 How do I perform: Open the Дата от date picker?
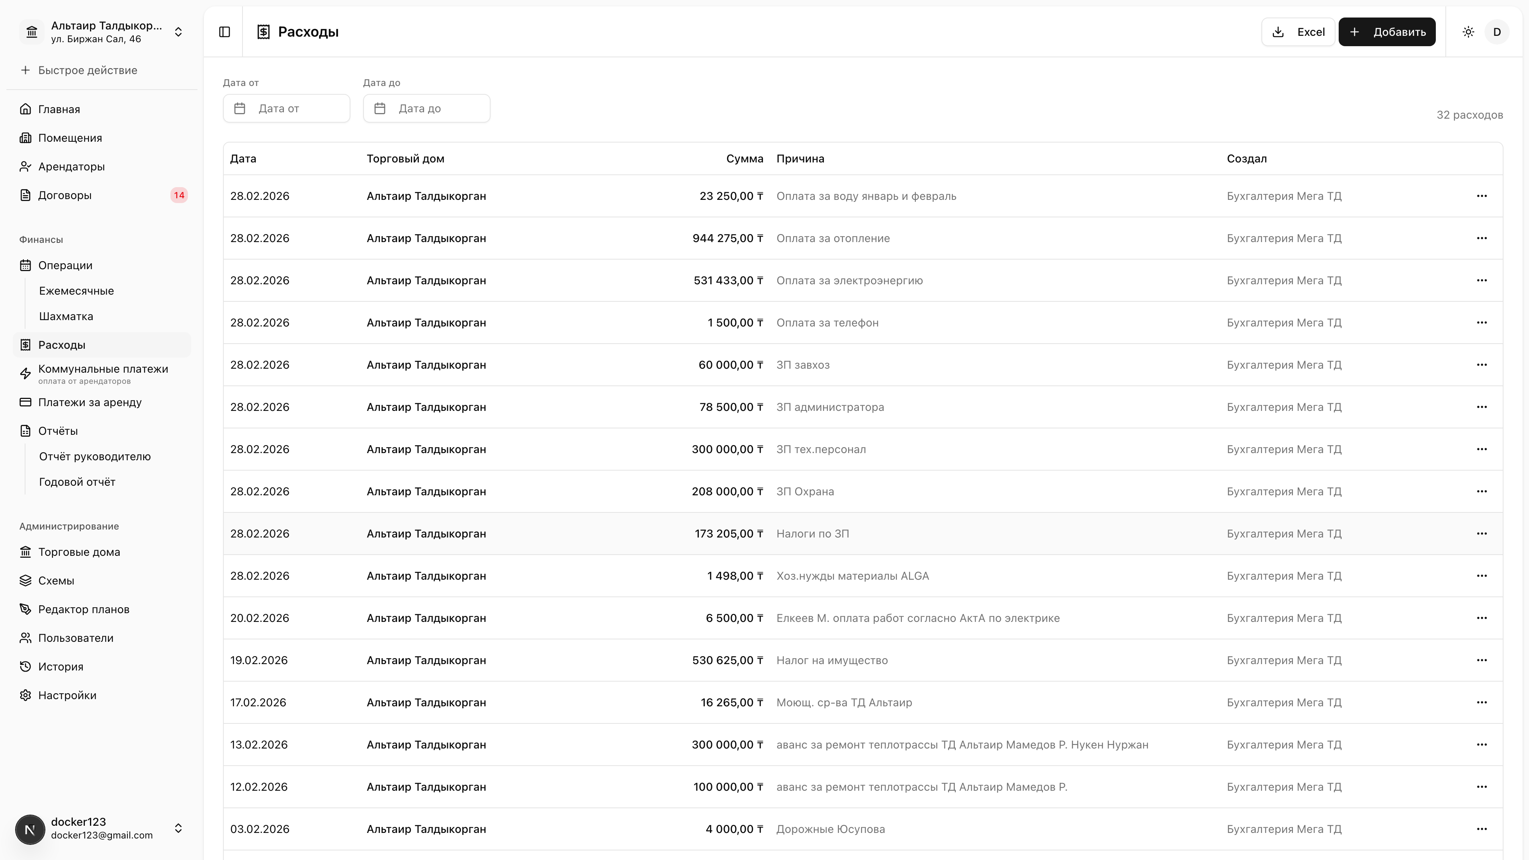pos(287,109)
